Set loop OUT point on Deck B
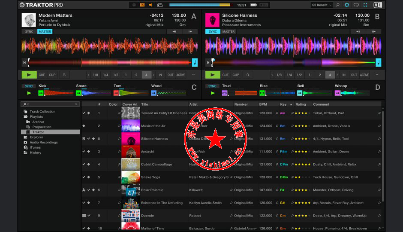The width and height of the screenshot is (403, 232). pyautogui.click(x=354, y=75)
